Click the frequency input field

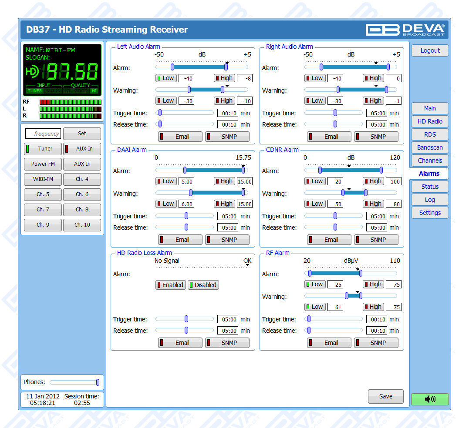pos(43,134)
